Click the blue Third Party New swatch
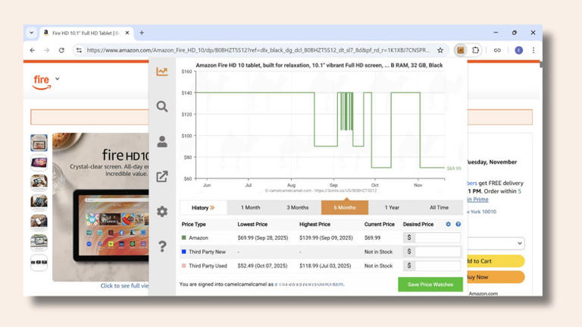 tap(183, 252)
